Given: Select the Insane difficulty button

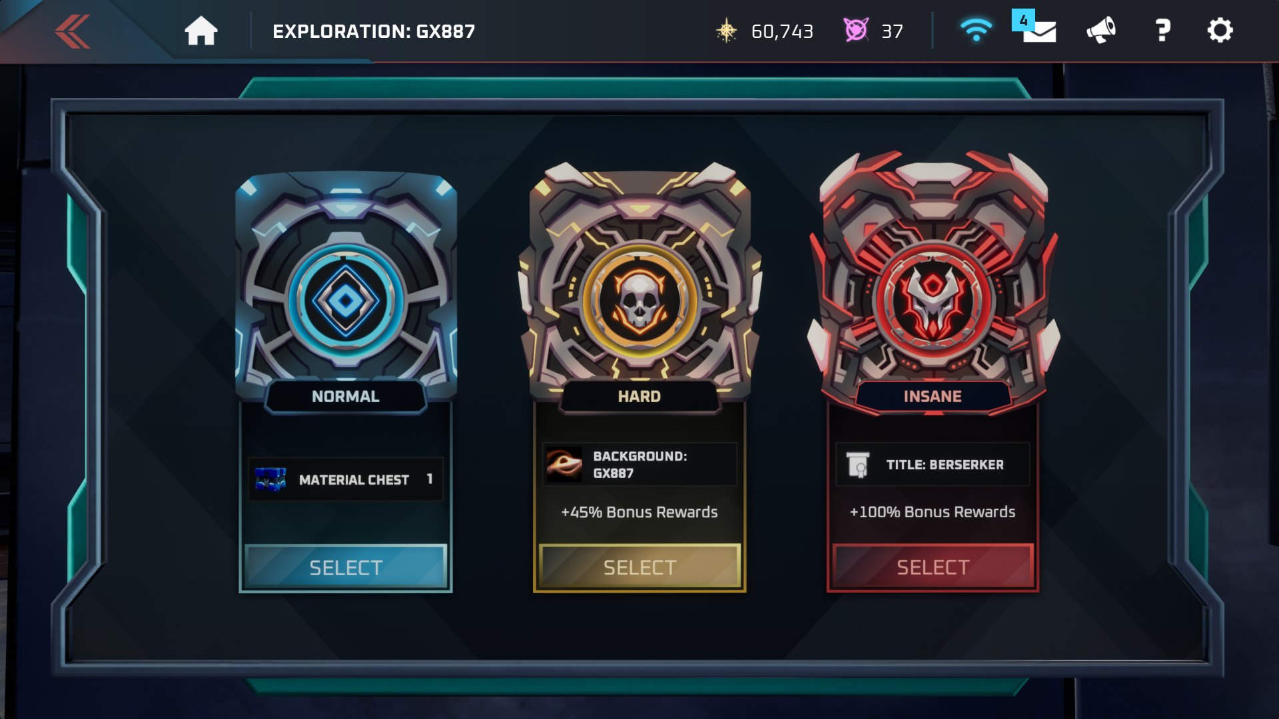Looking at the screenshot, I should pyautogui.click(x=933, y=567).
